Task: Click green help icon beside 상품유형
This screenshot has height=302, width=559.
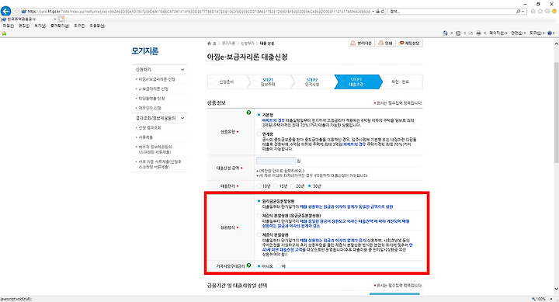Action: [x=248, y=113]
